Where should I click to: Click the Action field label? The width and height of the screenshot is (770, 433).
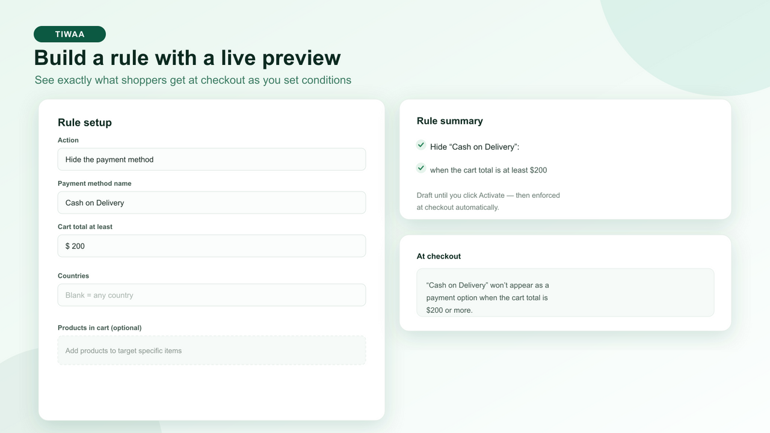[x=68, y=140]
